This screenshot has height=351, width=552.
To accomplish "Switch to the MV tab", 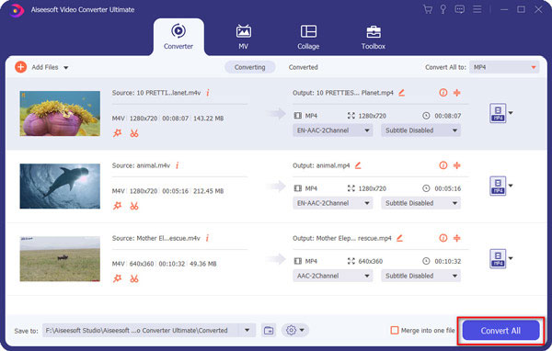I will [243, 37].
